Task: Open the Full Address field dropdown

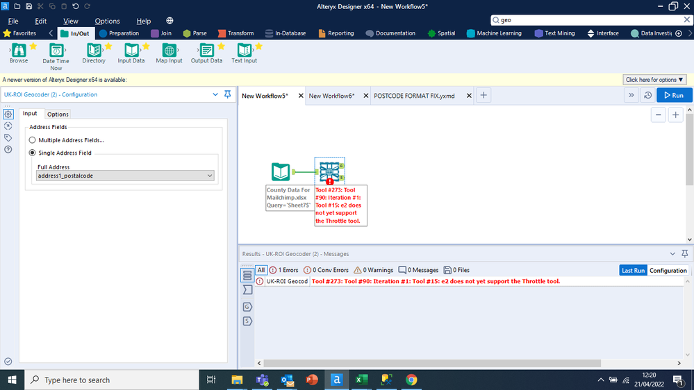Action: coord(125,176)
